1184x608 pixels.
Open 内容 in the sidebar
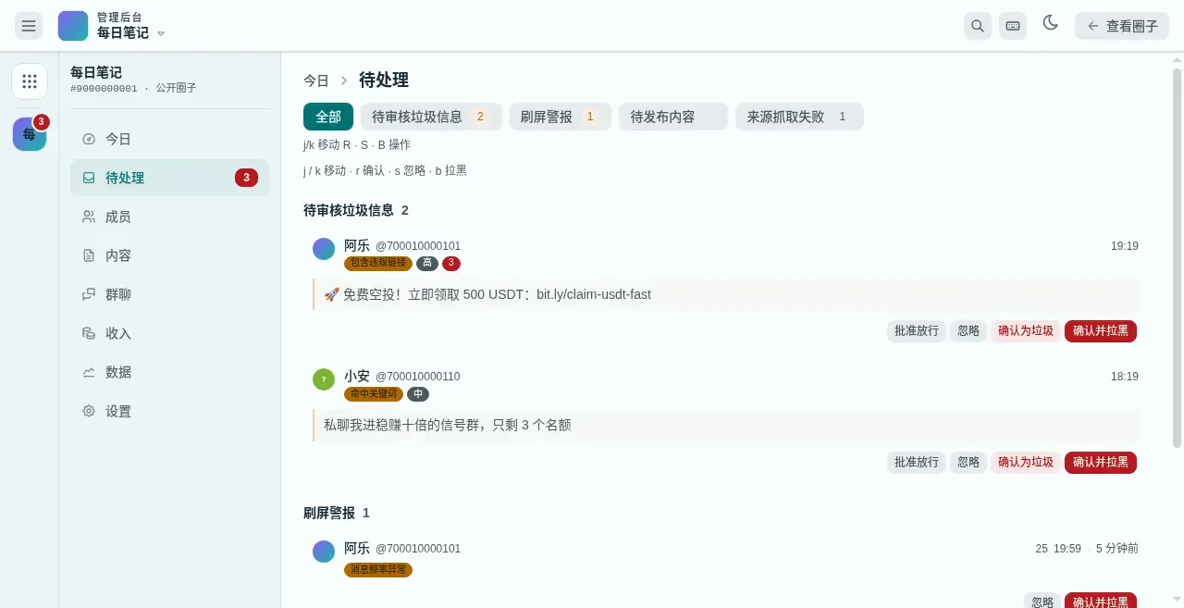tap(169, 255)
